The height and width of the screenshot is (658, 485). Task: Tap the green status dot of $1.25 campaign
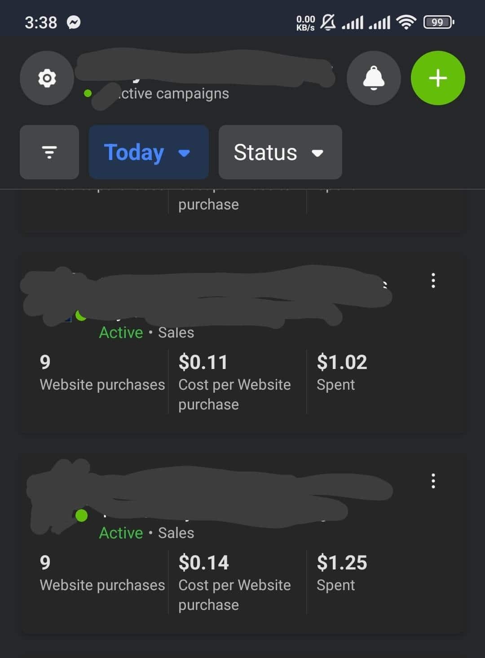coord(81,515)
